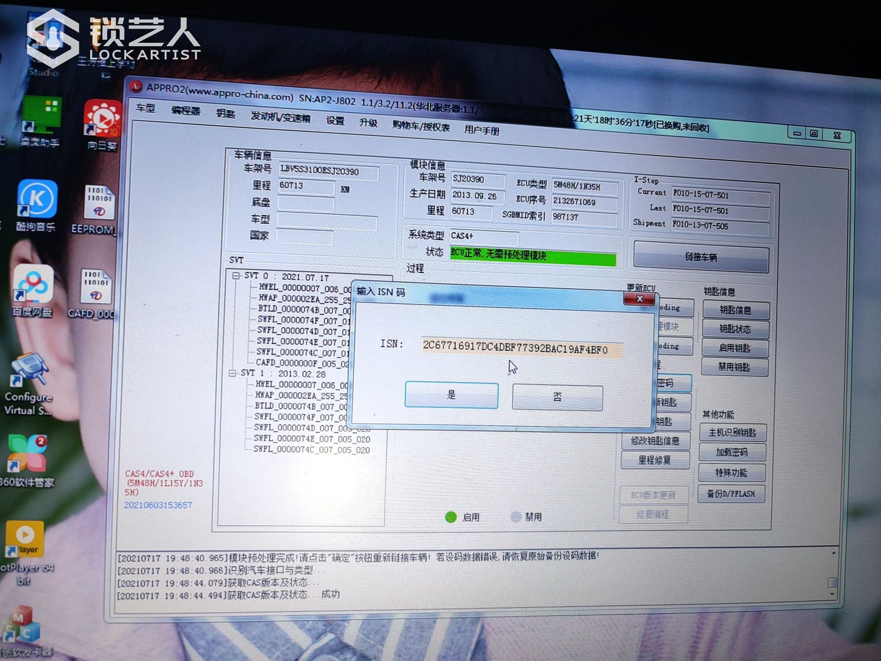
Task: Click the ECU类型 5M48H/1N35H field
Action: click(x=585, y=187)
